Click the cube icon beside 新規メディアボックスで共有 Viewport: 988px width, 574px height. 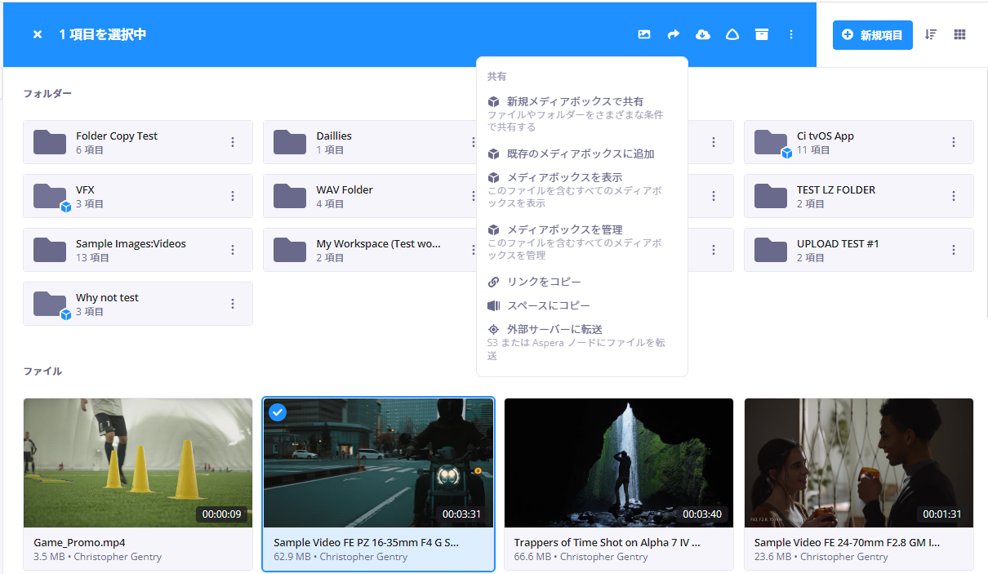pos(493,101)
